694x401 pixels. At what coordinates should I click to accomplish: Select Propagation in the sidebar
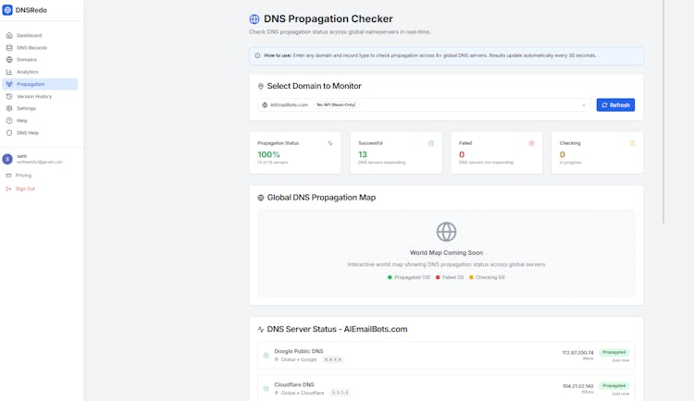31,84
